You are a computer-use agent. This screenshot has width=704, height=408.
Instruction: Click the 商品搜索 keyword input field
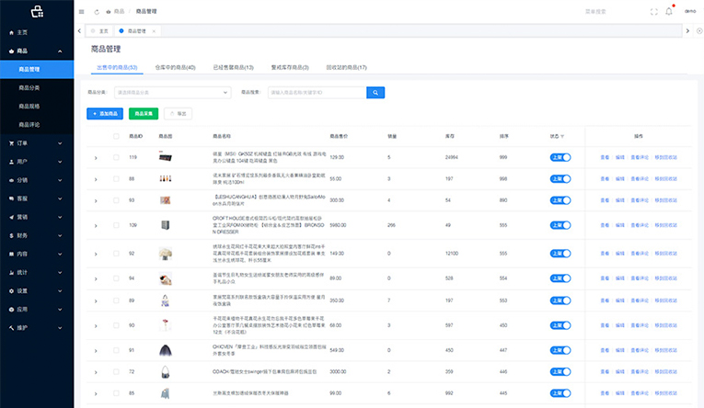(317, 92)
